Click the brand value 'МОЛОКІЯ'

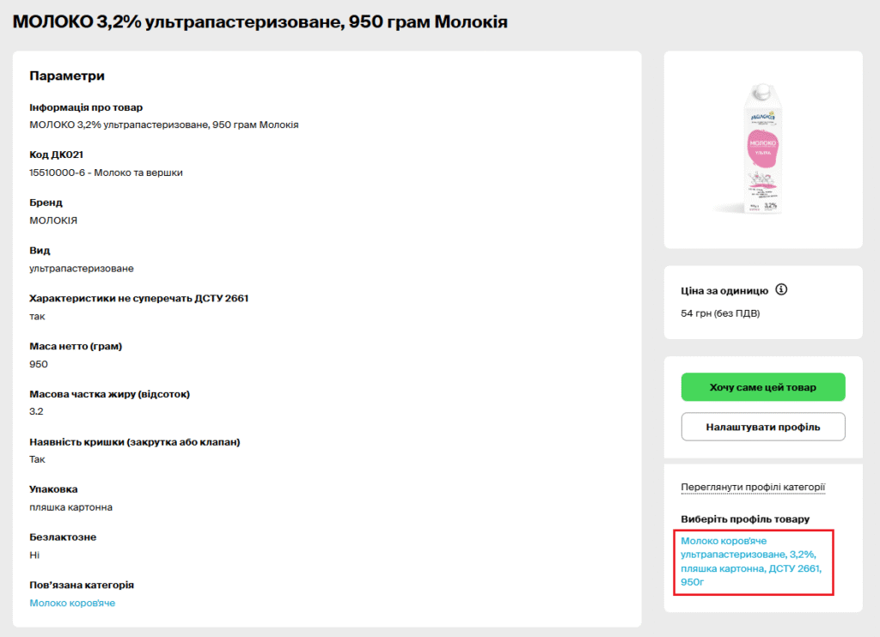tap(53, 221)
